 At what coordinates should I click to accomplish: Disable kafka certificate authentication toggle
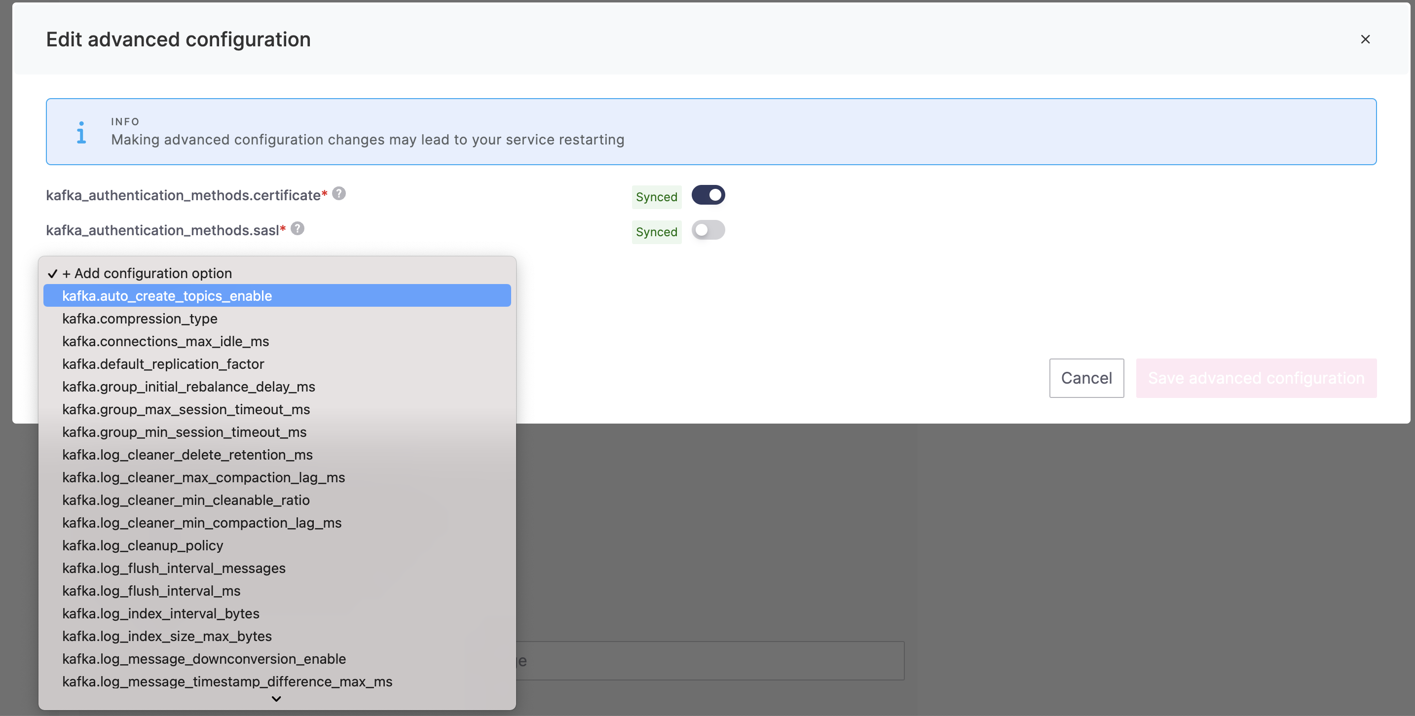[x=707, y=195]
